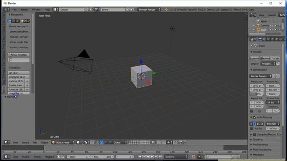This screenshot has height=161, width=287.
Task: Click the Show AssetBar button
Action: coord(18,55)
